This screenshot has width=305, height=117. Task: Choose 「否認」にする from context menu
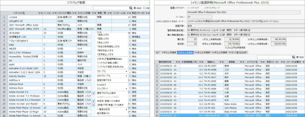[103, 38]
